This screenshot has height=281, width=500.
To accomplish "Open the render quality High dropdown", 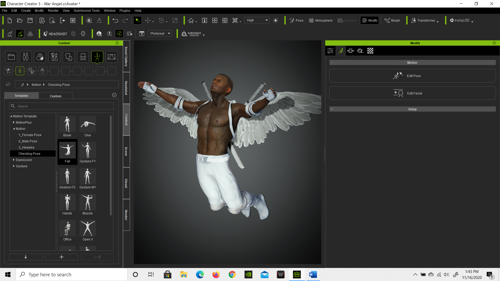I will 257,20.
